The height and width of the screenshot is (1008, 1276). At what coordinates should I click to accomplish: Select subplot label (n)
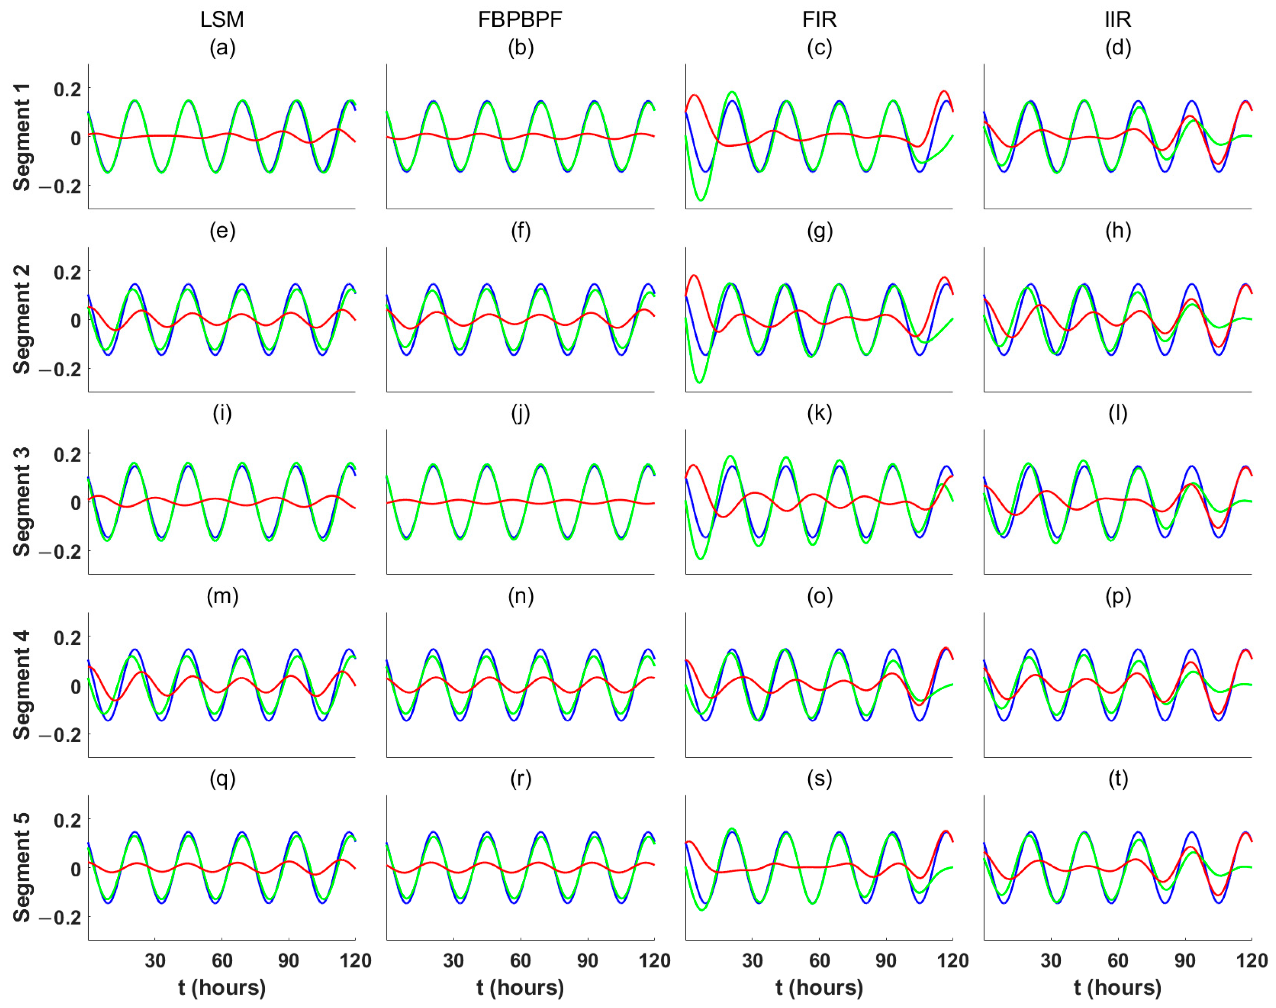point(520,596)
